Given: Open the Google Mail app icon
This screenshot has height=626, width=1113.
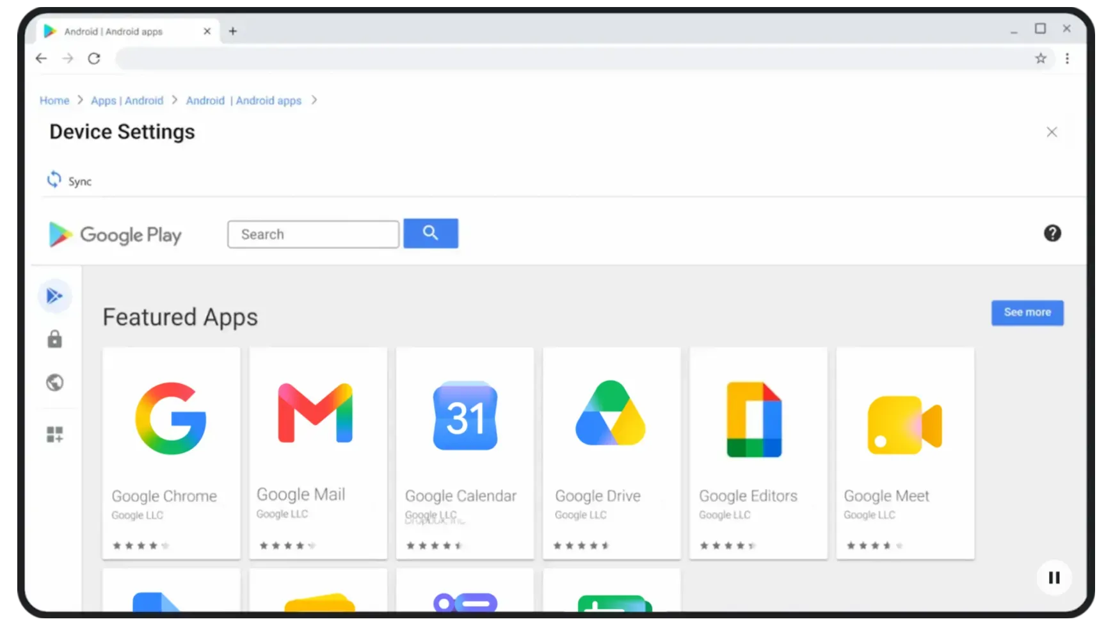Looking at the screenshot, I should tap(316, 413).
